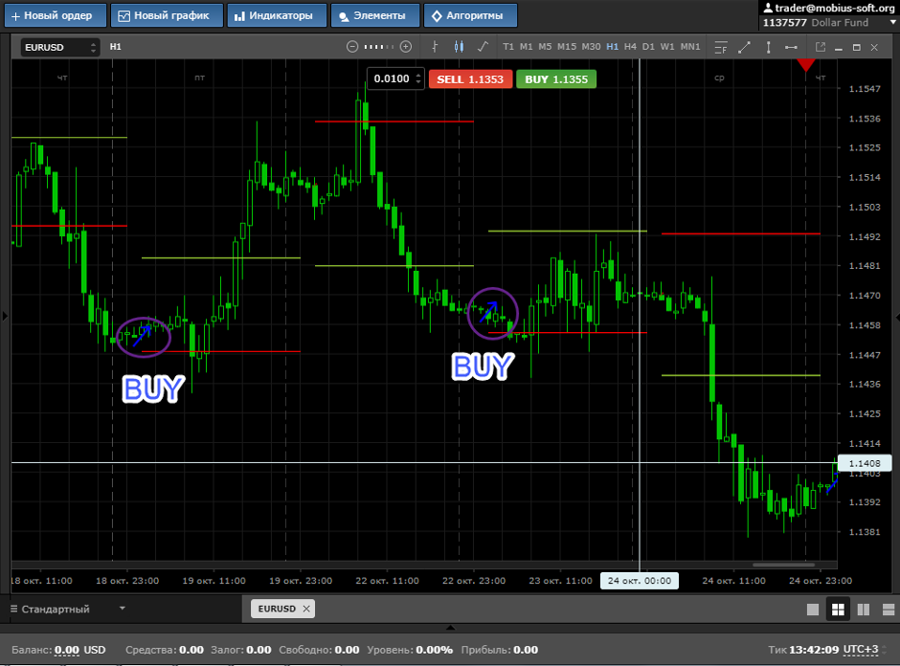Minimize the EURUSD chart panel

pyautogui.click(x=839, y=48)
